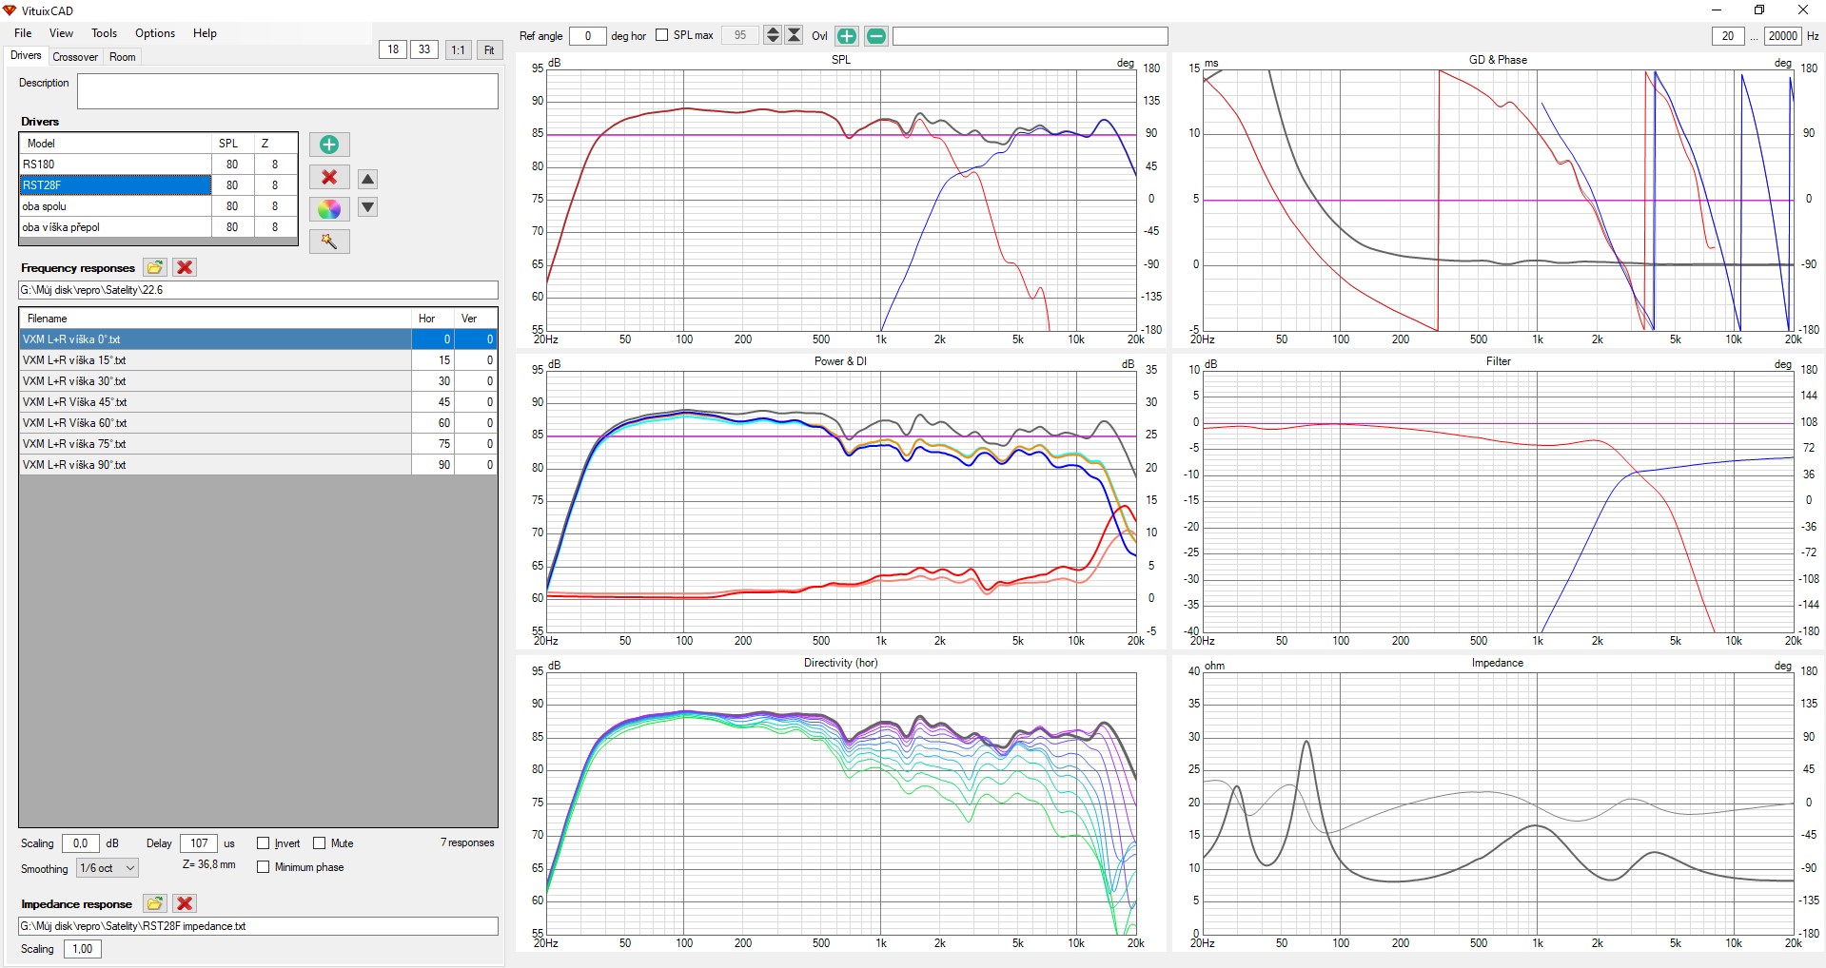This screenshot has width=1826, height=968.
Task: Click the frequency responses folder path field
Action: pyautogui.click(x=258, y=290)
